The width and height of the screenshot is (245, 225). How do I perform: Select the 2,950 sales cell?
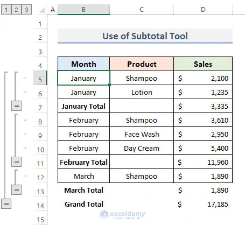click(203, 134)
